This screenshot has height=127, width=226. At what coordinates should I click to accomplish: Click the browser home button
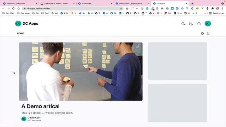pyautogui.click(x=18, y=8)
